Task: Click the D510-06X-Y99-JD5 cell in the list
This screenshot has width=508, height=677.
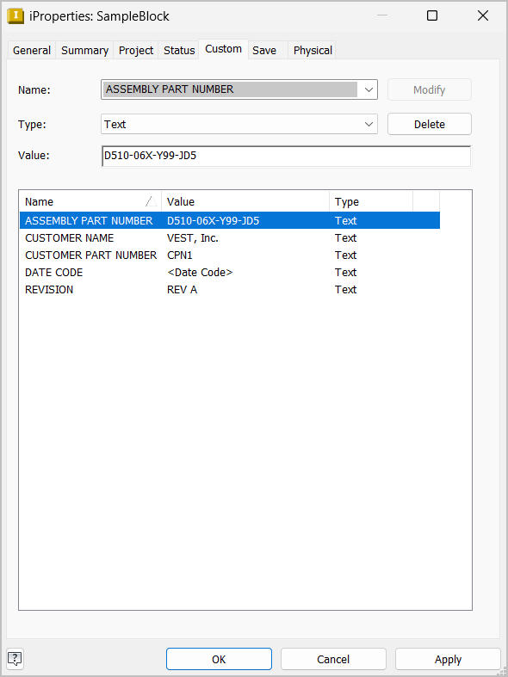Action: 213,220
